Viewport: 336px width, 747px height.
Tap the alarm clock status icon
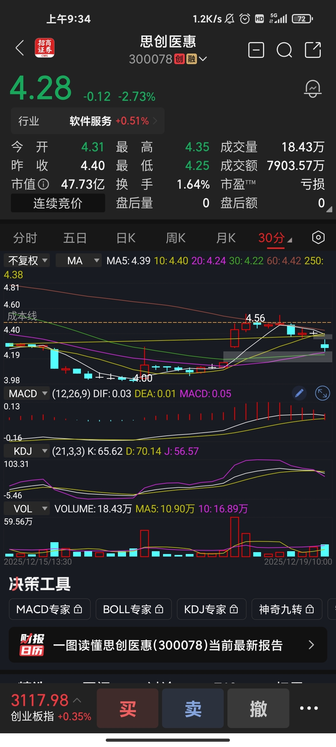[x=245, y=19]
